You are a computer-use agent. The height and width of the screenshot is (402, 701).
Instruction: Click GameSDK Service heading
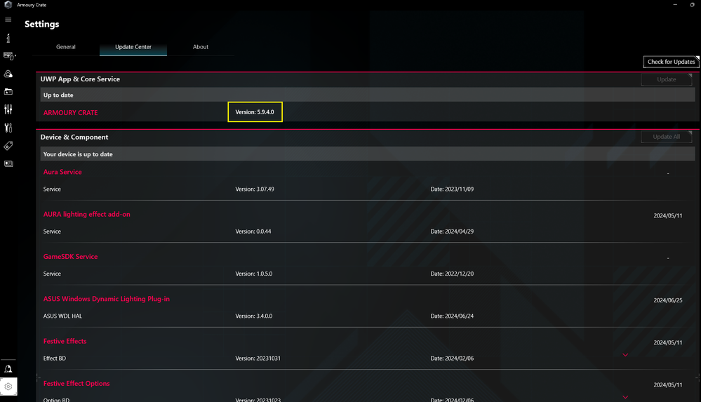coord(71,257)
